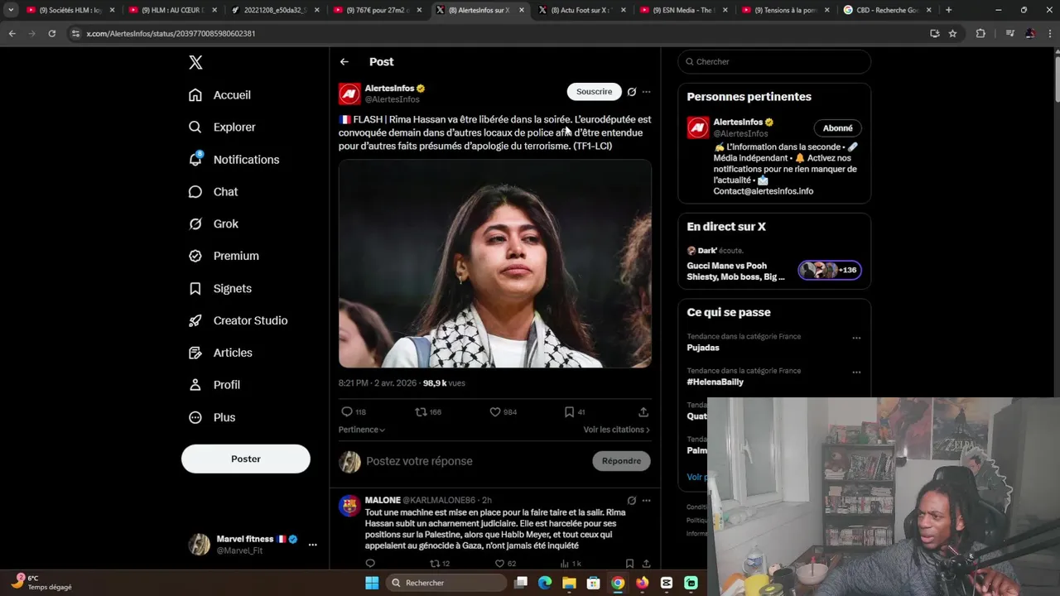Click the address bar URL
This screenshot has width=1060, height=596.
(171, 33)
